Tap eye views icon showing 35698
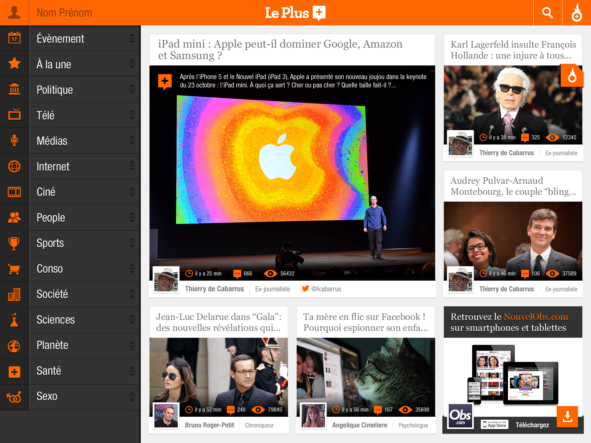Viewport: 591px width, 443px height. tap(405, 410)
